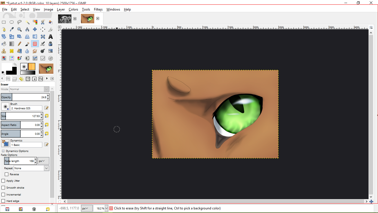Open the Layer menu

(x=61, y=9)
